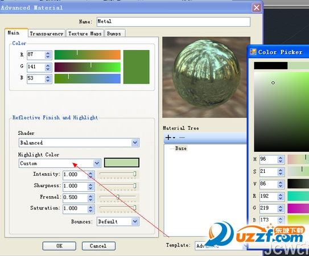Select the Base item in Material Tree
The width and height of the screenshot is (309, 256).
pos(181,148)
